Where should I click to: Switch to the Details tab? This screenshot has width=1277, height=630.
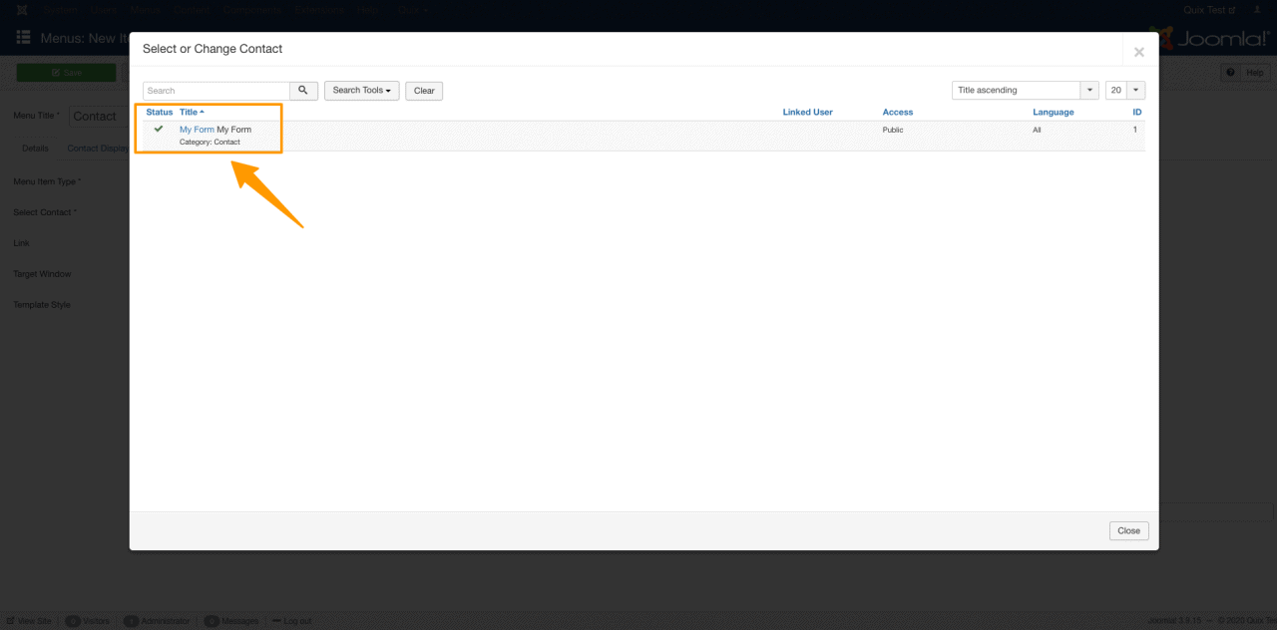(35, 148)
